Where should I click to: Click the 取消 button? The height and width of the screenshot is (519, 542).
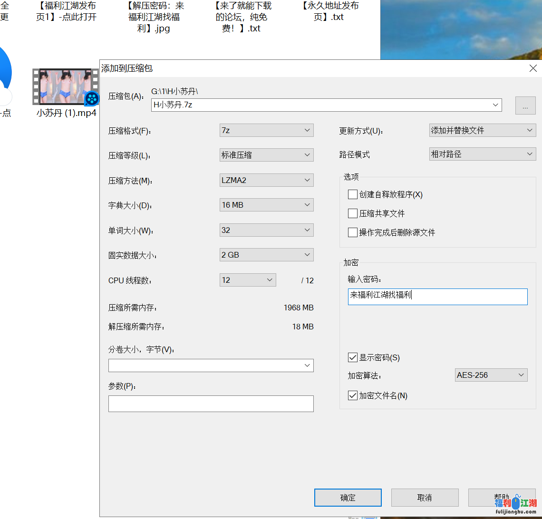(x=425, y=498)
